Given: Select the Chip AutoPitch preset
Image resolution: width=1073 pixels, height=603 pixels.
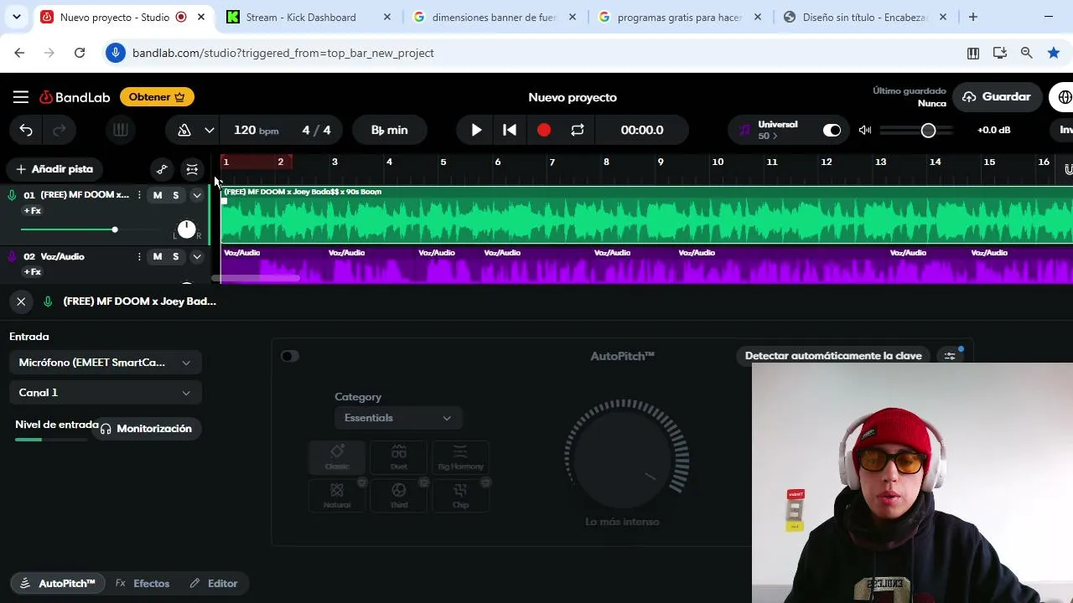Looking at the screenshot, I should click(x=460, y=496).
